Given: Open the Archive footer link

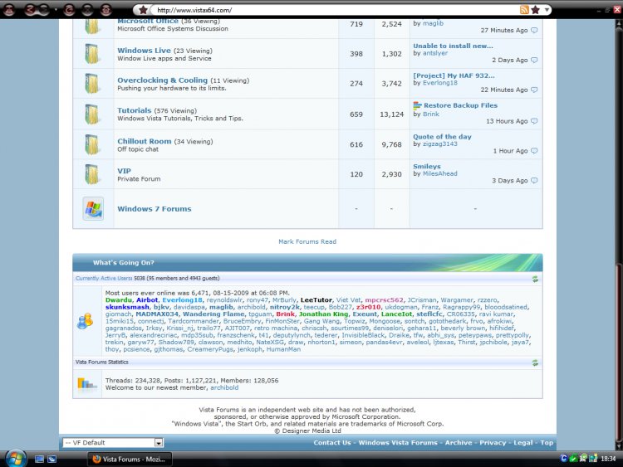Looking at the screenshot, I should pos(459,443).
